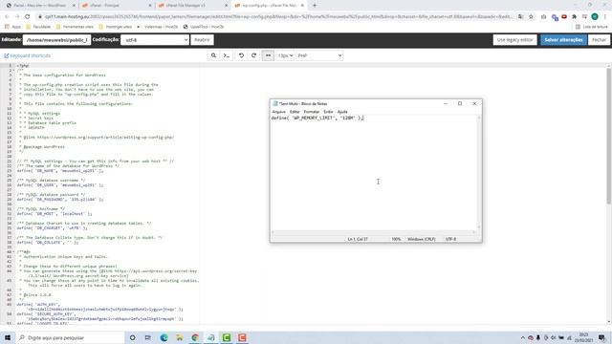The width and height of the screenshot is (612, 344).
Task: Toggle the wrap mode button in toolbar
Action: click(268, 55)
